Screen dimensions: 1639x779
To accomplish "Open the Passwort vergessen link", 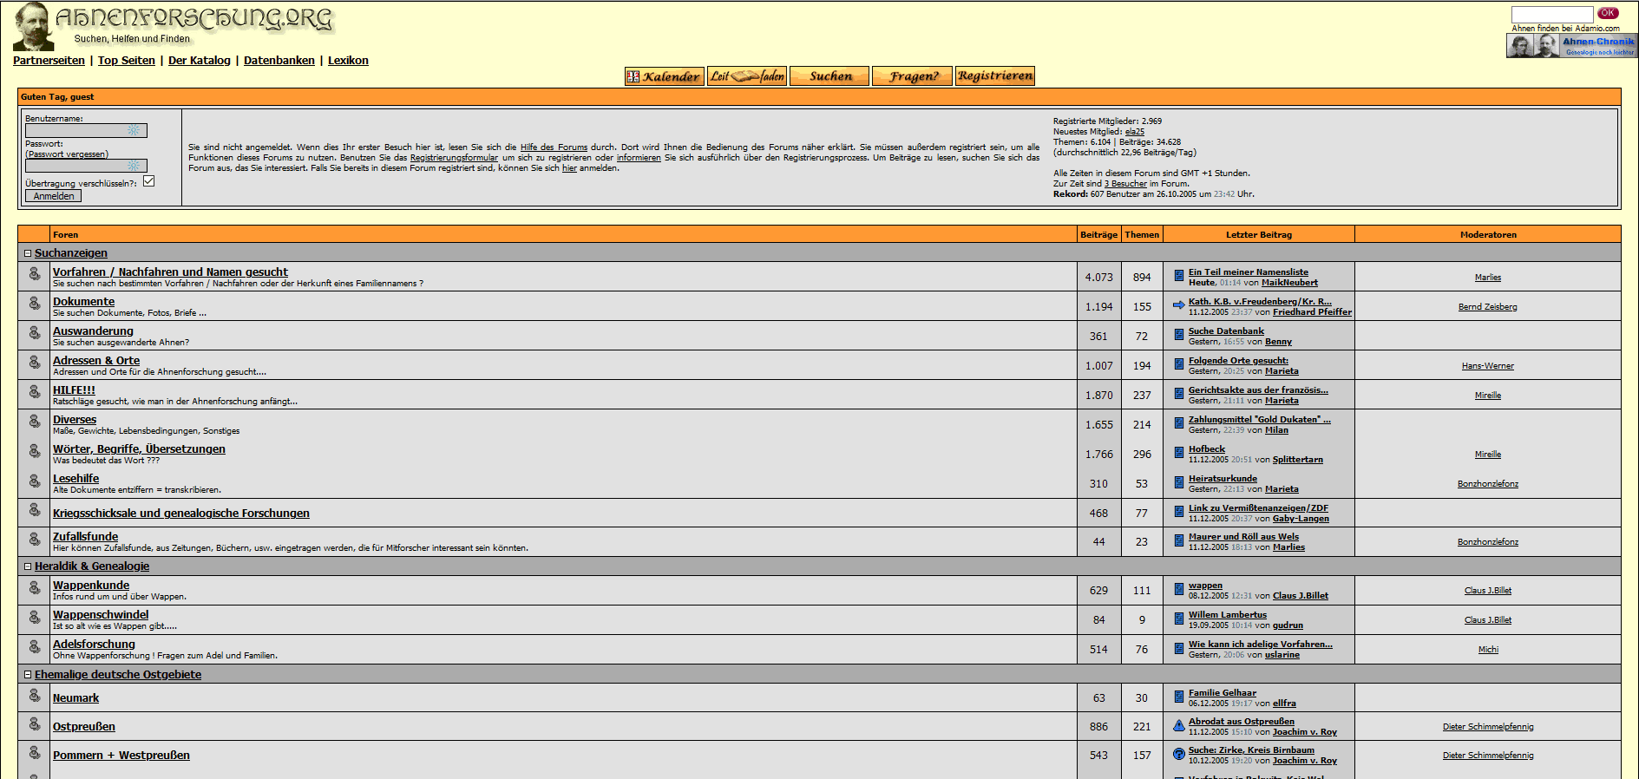I will pos(67,154).
